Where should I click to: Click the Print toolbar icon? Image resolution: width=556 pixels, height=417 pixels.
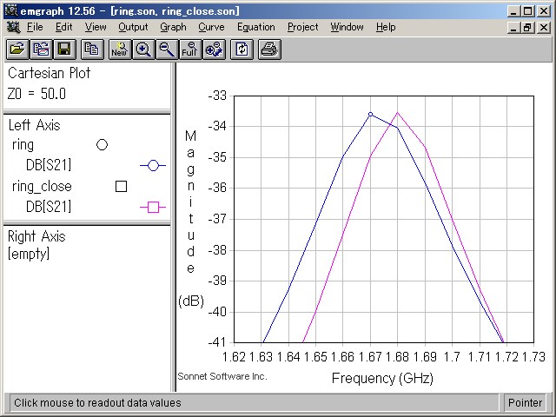(x=269, y=50)
